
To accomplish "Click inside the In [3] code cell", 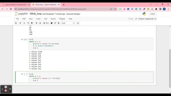I will (91, 44).
